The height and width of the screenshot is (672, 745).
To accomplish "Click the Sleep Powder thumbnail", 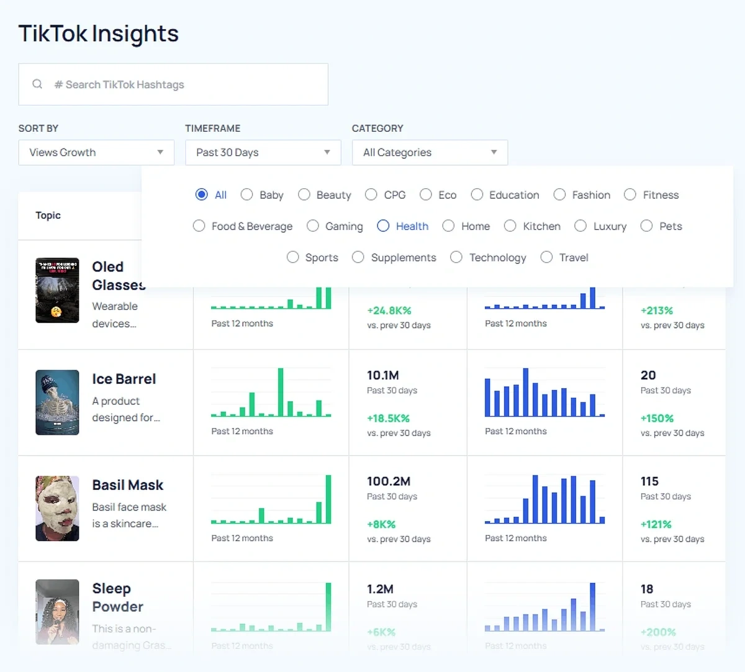I will (57, 612).
